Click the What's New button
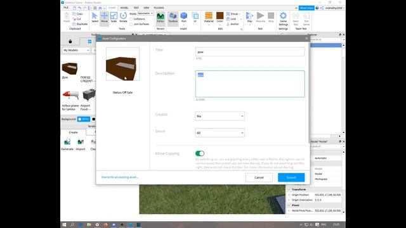This screenshot has height=228, width=406. [306, 8]
